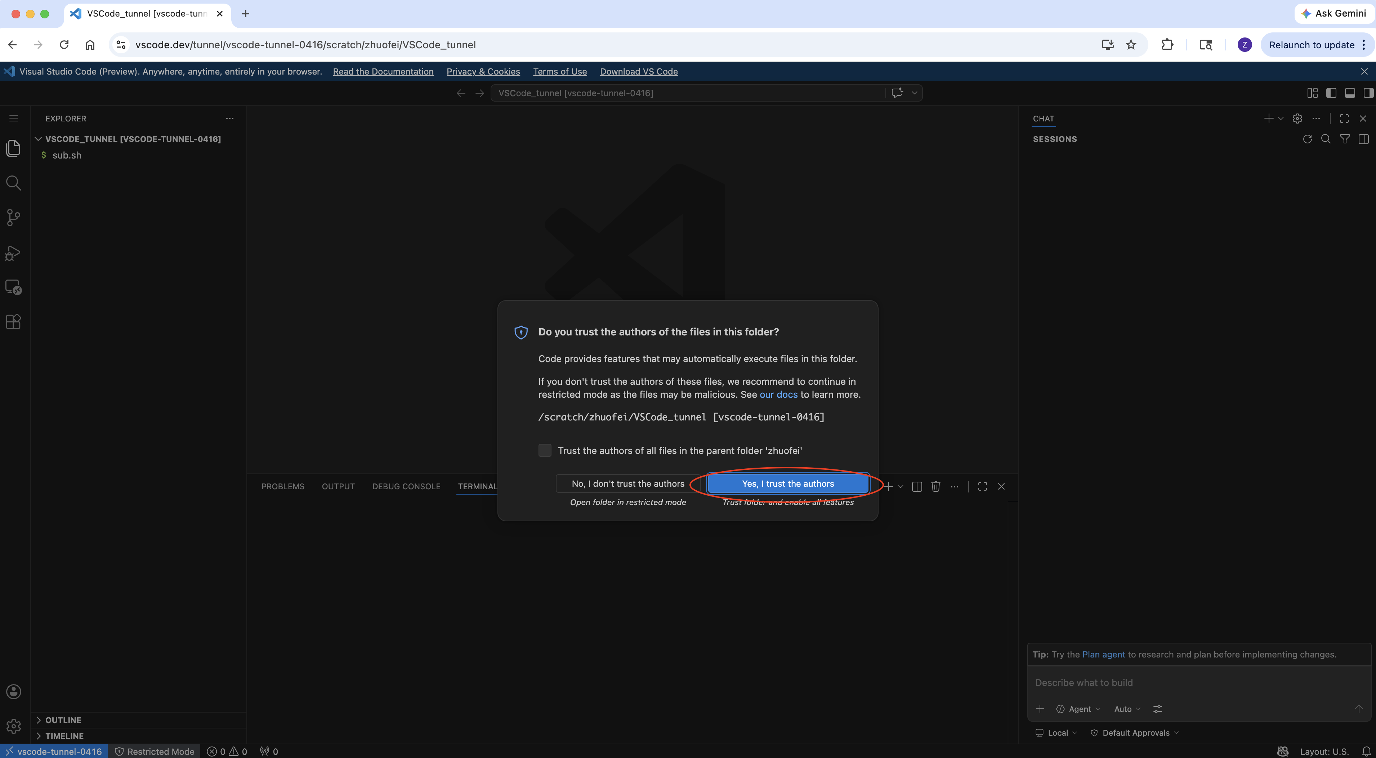Toggle the primary side bar layout button

1331,93
